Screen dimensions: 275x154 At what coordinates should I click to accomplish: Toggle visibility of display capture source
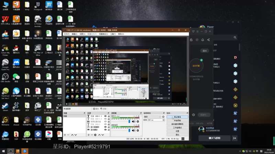[x=106, y=127]
